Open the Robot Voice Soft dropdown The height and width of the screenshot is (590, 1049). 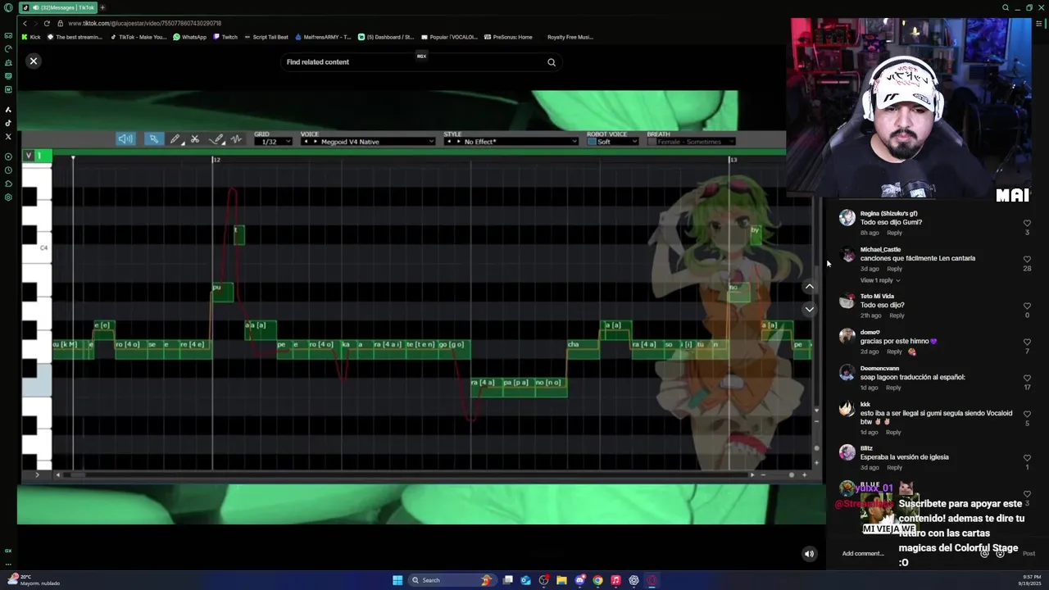pyautogui.click(x=617, y=142)
